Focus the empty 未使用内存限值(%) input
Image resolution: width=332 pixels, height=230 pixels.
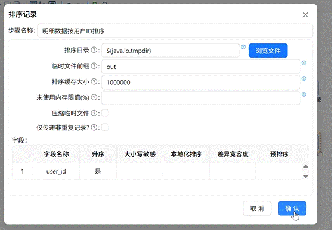pyautogui.click(x=201, y=98)
